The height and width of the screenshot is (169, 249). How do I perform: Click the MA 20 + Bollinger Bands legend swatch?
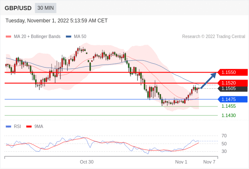point(8,37)
